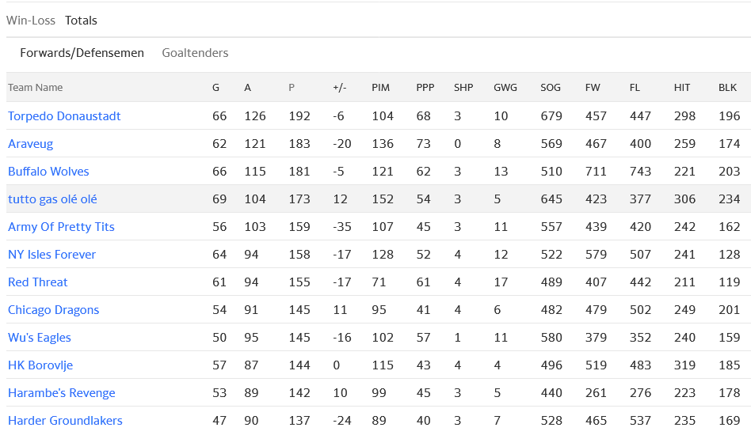Open the Goaltenders tab
The image size is (751, 435).
195,53
